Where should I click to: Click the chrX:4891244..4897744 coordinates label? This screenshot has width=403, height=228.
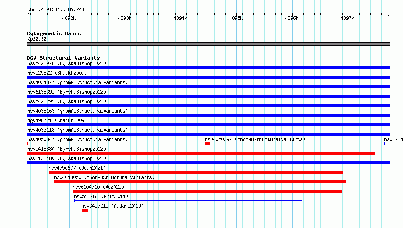56,10
